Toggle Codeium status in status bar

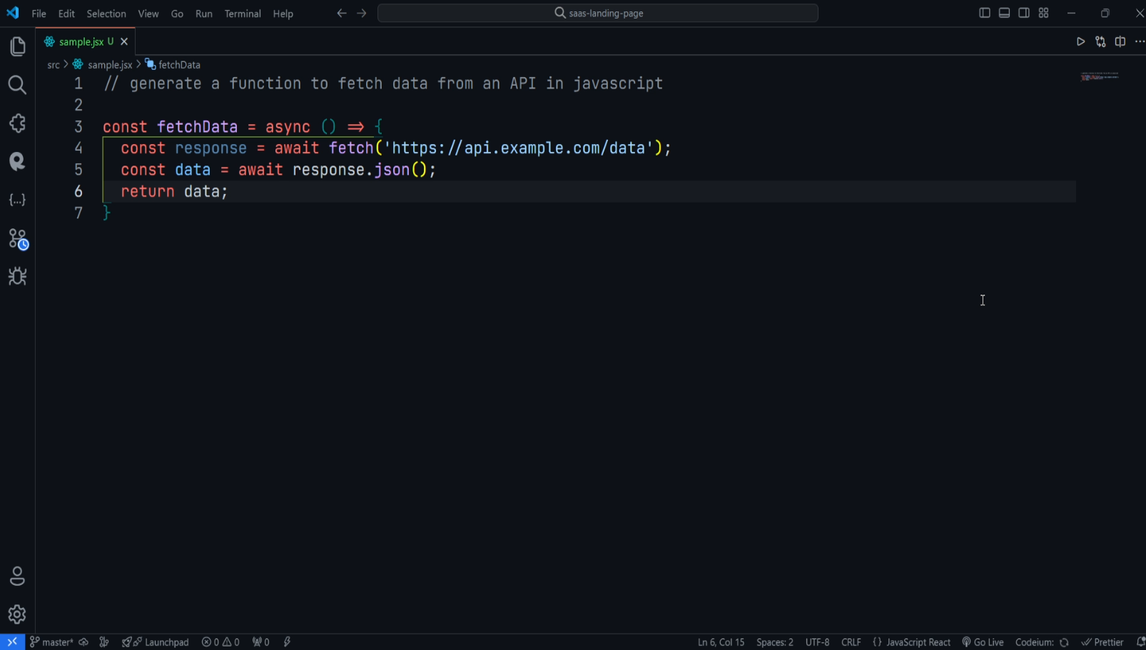pyautogui.click(x=1042, y=642)
